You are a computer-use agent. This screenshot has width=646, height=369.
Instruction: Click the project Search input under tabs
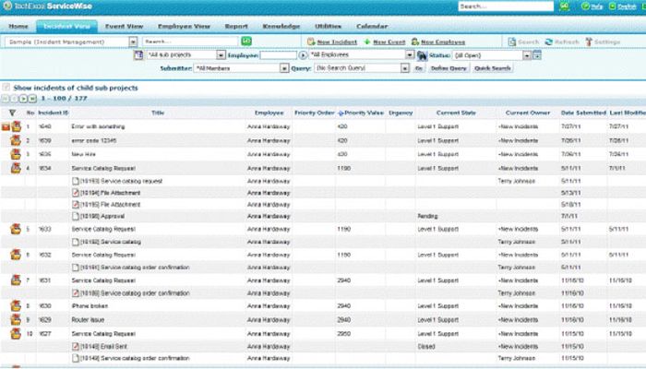pos(190,42)
